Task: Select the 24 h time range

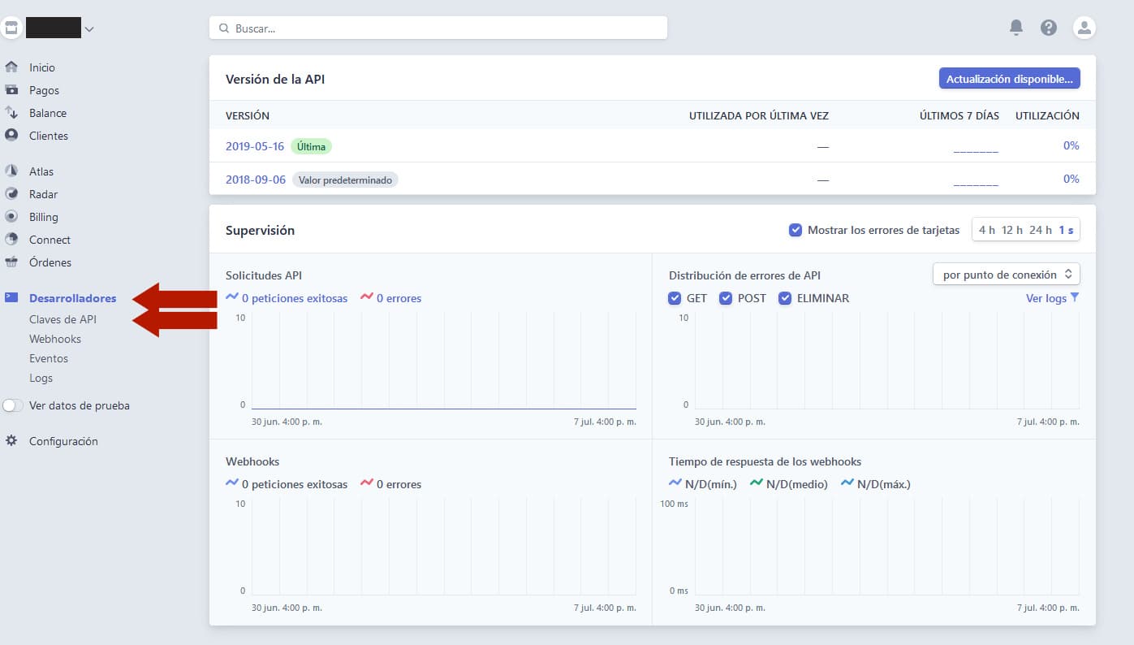Action: pyautogui.click(x=1040, y=230)
